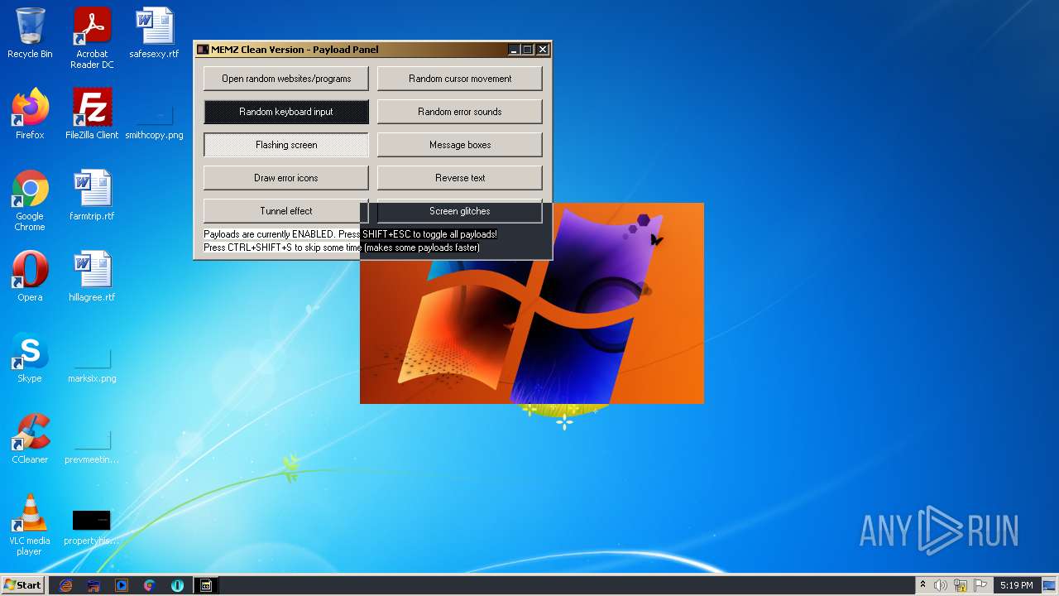Toggle Screen glitches payload button
Screen dimensions: 1059x596
460,211
